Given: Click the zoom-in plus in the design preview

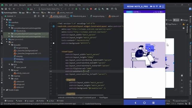Looking at the screenshot, I should coord(182,80).
